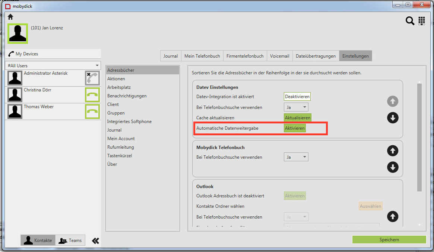434x252 pixels.
Task: Click Jan Lorenz's profile avatar
Action: click(x=18, y=33)
